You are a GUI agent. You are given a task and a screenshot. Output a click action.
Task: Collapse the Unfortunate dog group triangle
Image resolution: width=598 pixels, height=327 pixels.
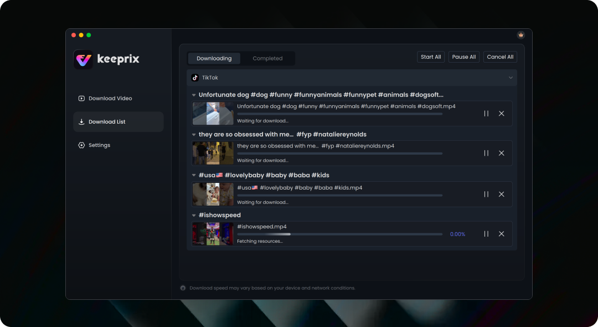coord(194,95)
